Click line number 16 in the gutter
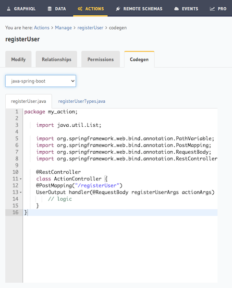 pyautogui.click(x=15, y=212)
